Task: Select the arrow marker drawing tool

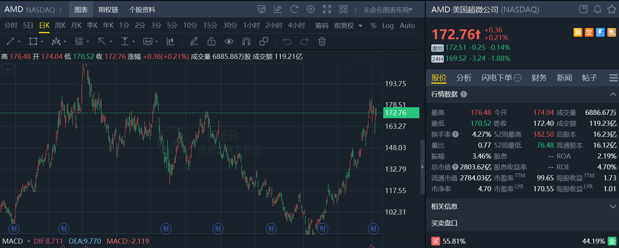Action: 102,41
